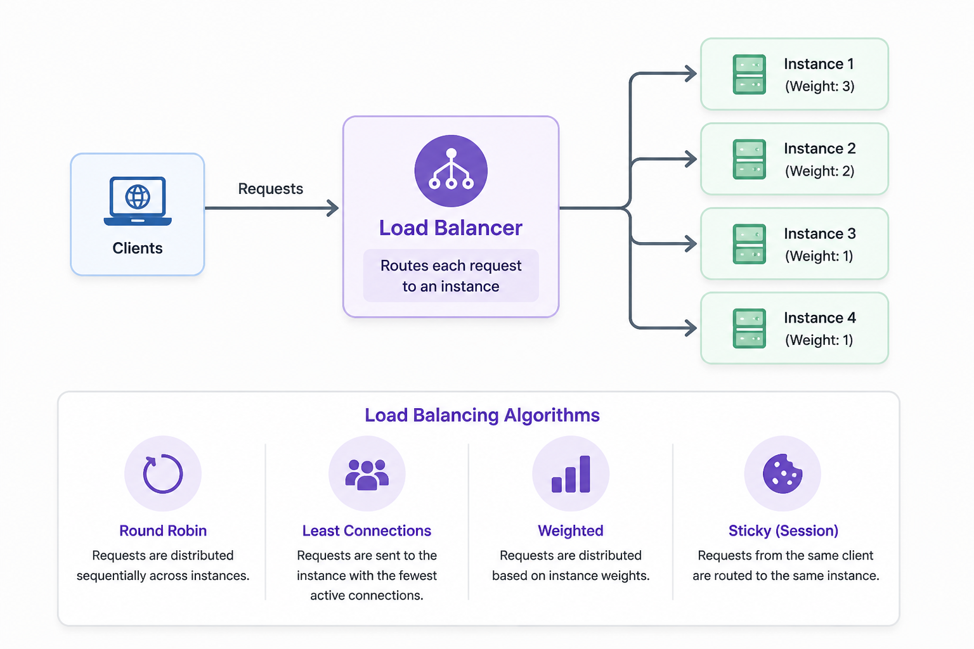Click the Clients laptop globe icon
Image resolution: width=974 pixels, height=649 pixels.
pyautogui.click(x=138, y=201)
